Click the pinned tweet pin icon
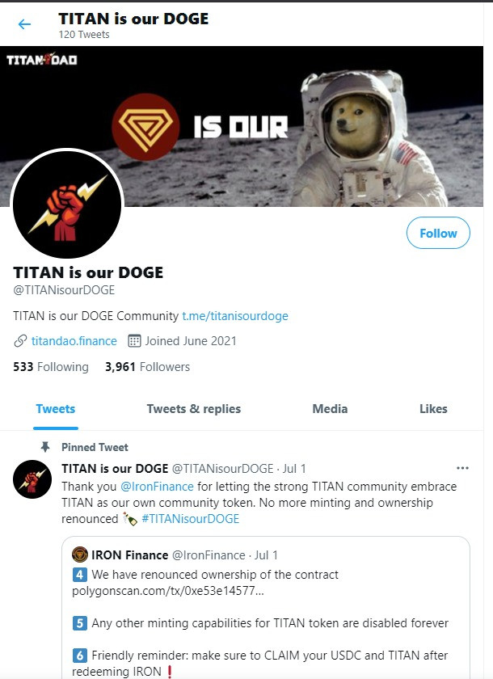 [45, 447]
